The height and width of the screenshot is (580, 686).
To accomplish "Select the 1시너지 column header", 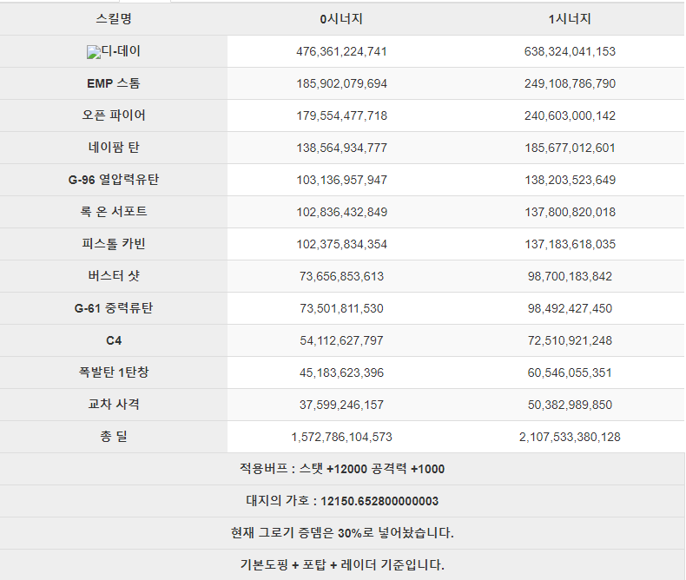I will tap(570, 19).
